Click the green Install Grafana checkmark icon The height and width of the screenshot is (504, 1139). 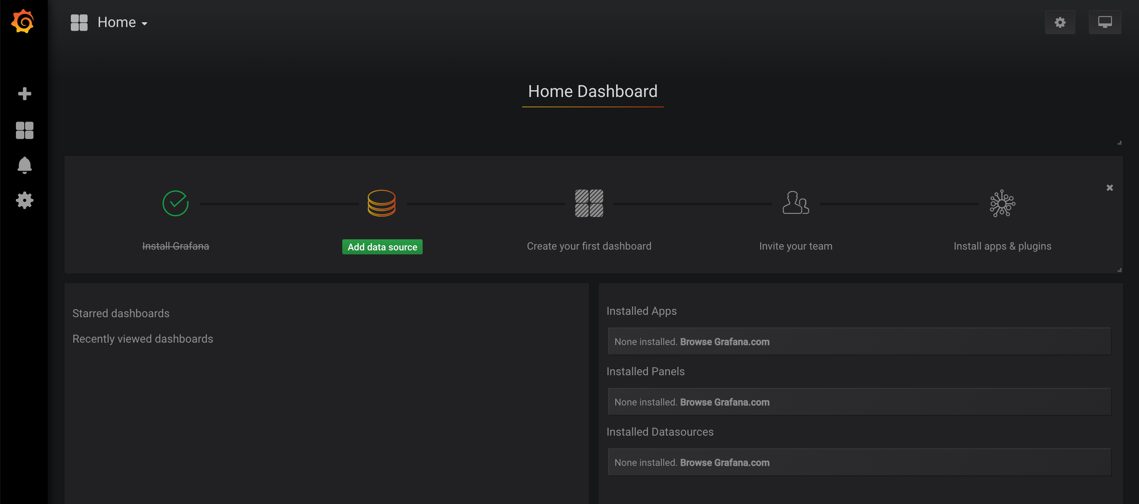click(176, 203)
